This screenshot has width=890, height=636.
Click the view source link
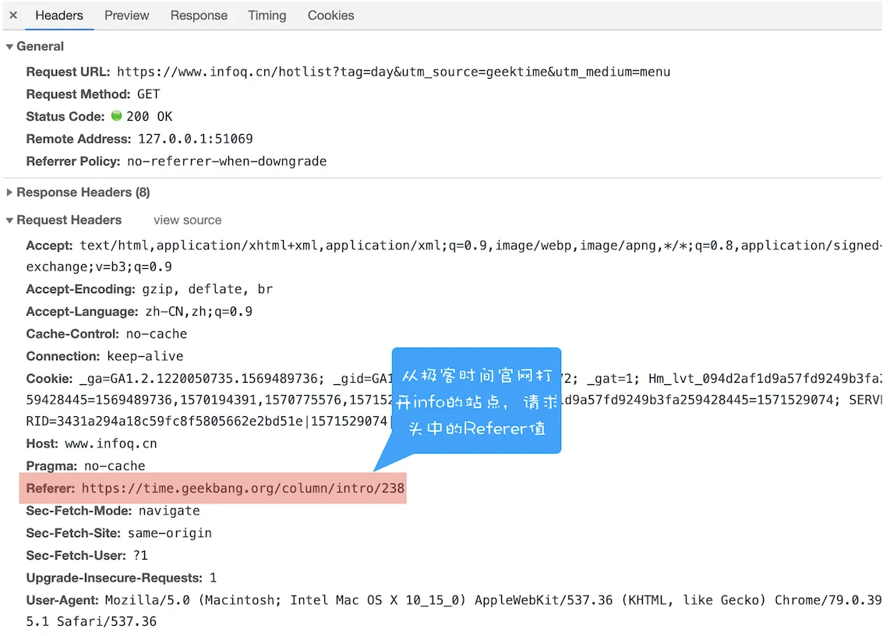pyautogui.click(x=187, y=221)
